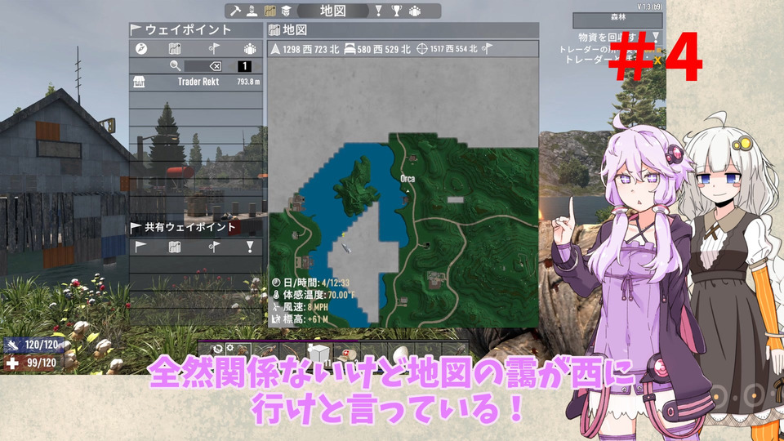Screen dimensions: 784x441
Task: Click the exclamation icon beside the quest tracker
Action: tap(656, 37)
